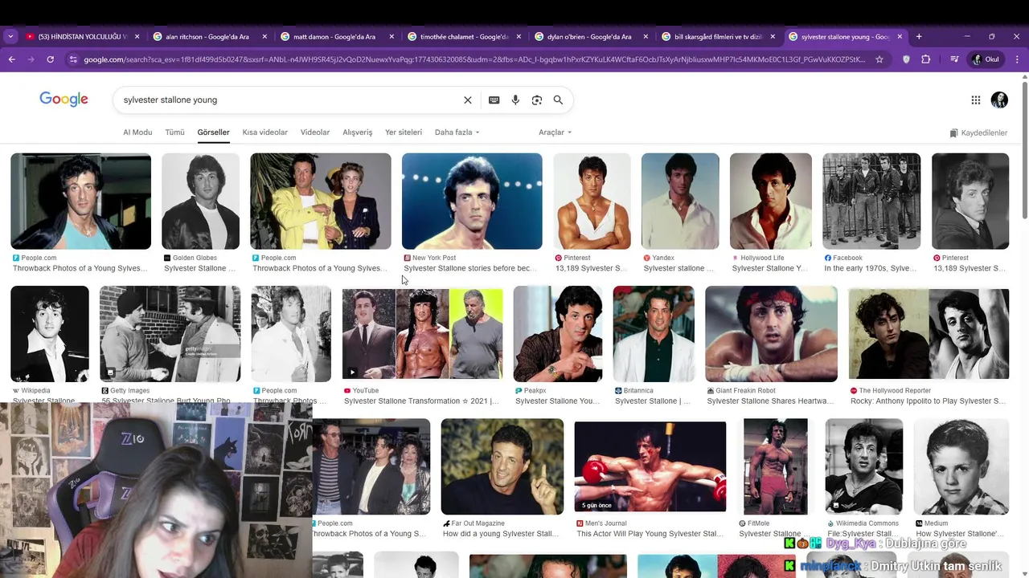The width and height of the screenshot is (1029, 578).
Task: Open the Medium childhood photo result
Action: 961,466
